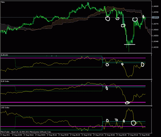Click the '17 Aug 05:26' time label
This screenshot has height=137, width=161.
coord(52,135)
